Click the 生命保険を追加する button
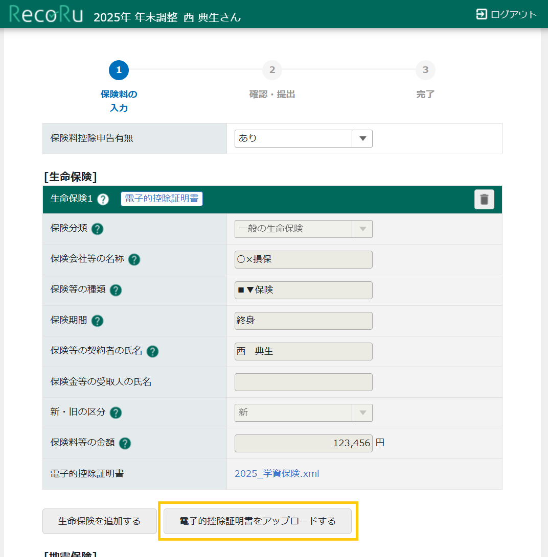548x557 pixels. pyautogui.click(x=100, y=521)
